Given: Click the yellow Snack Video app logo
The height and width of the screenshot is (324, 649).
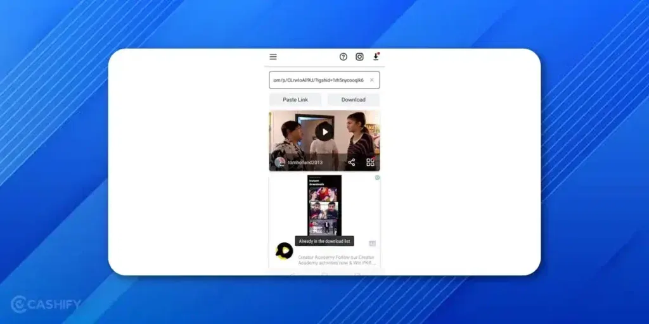Looking at the screenshot, I should tap(285, 251).
